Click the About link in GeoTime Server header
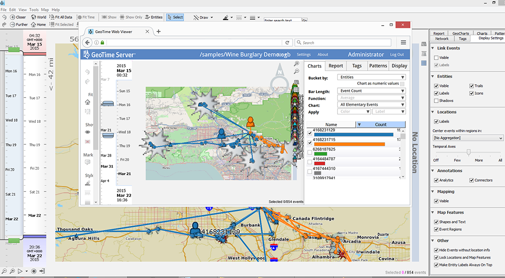The width and height of the screenshot is (505, 278). 323,55
